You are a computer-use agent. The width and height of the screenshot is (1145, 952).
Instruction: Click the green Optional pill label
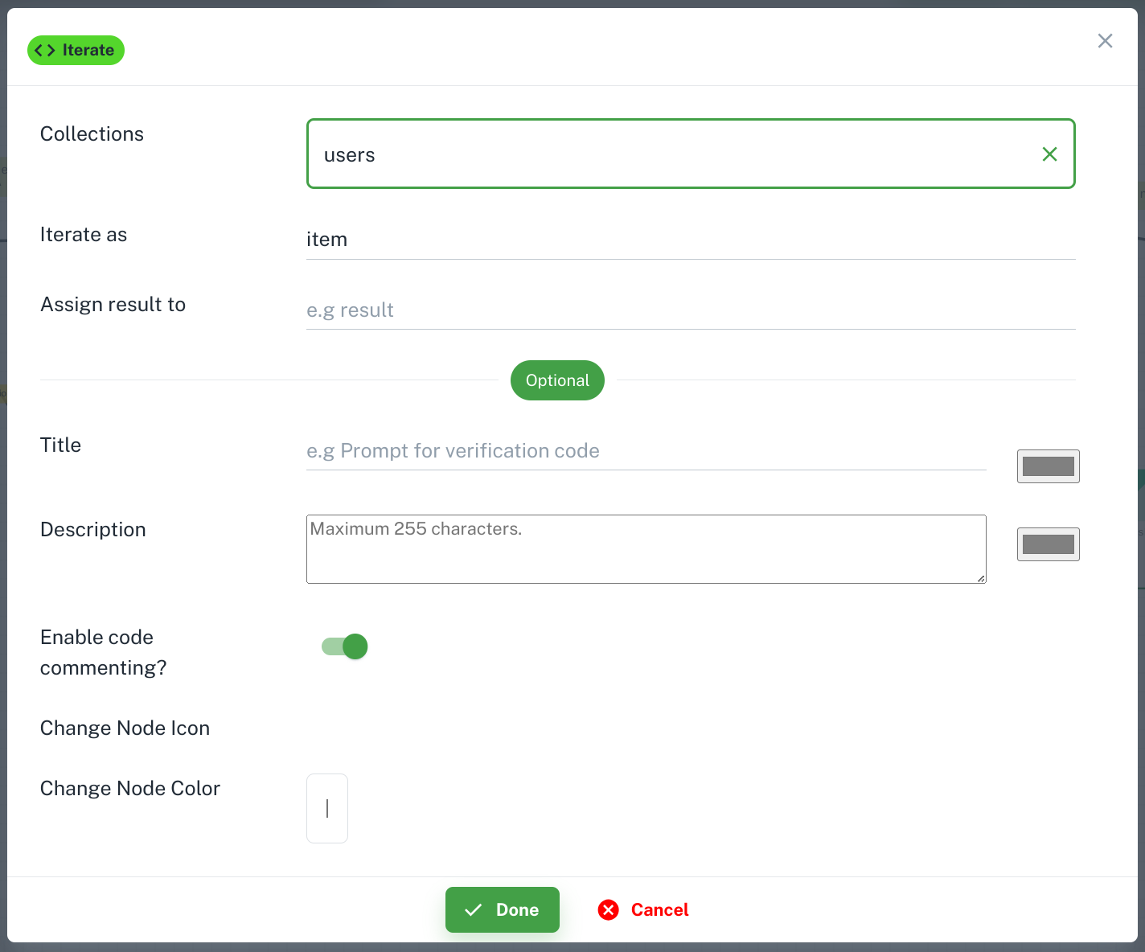(557, 380)
